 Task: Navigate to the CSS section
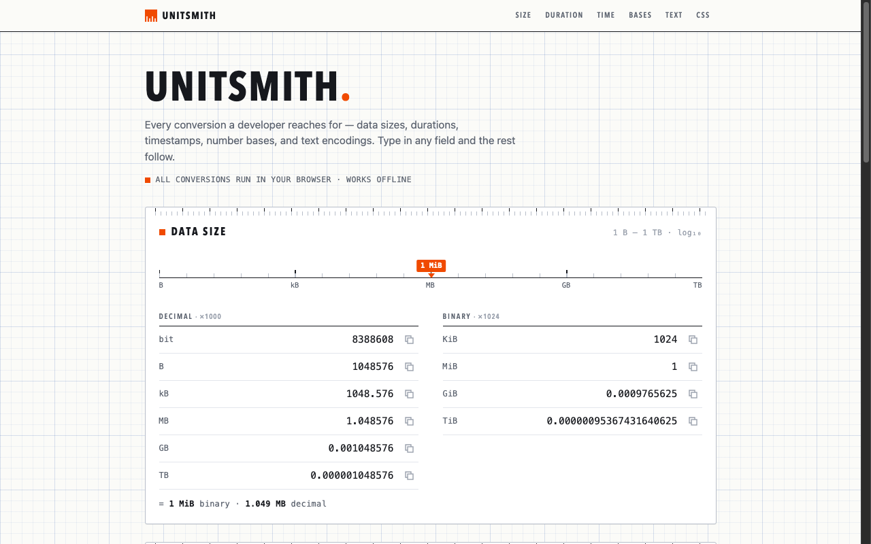tap(703, 15)
